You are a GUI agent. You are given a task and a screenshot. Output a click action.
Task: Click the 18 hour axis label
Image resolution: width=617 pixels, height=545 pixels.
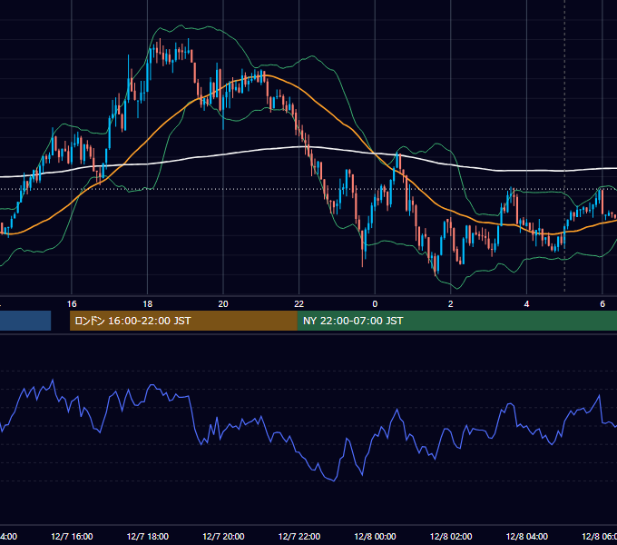[148, 304]
